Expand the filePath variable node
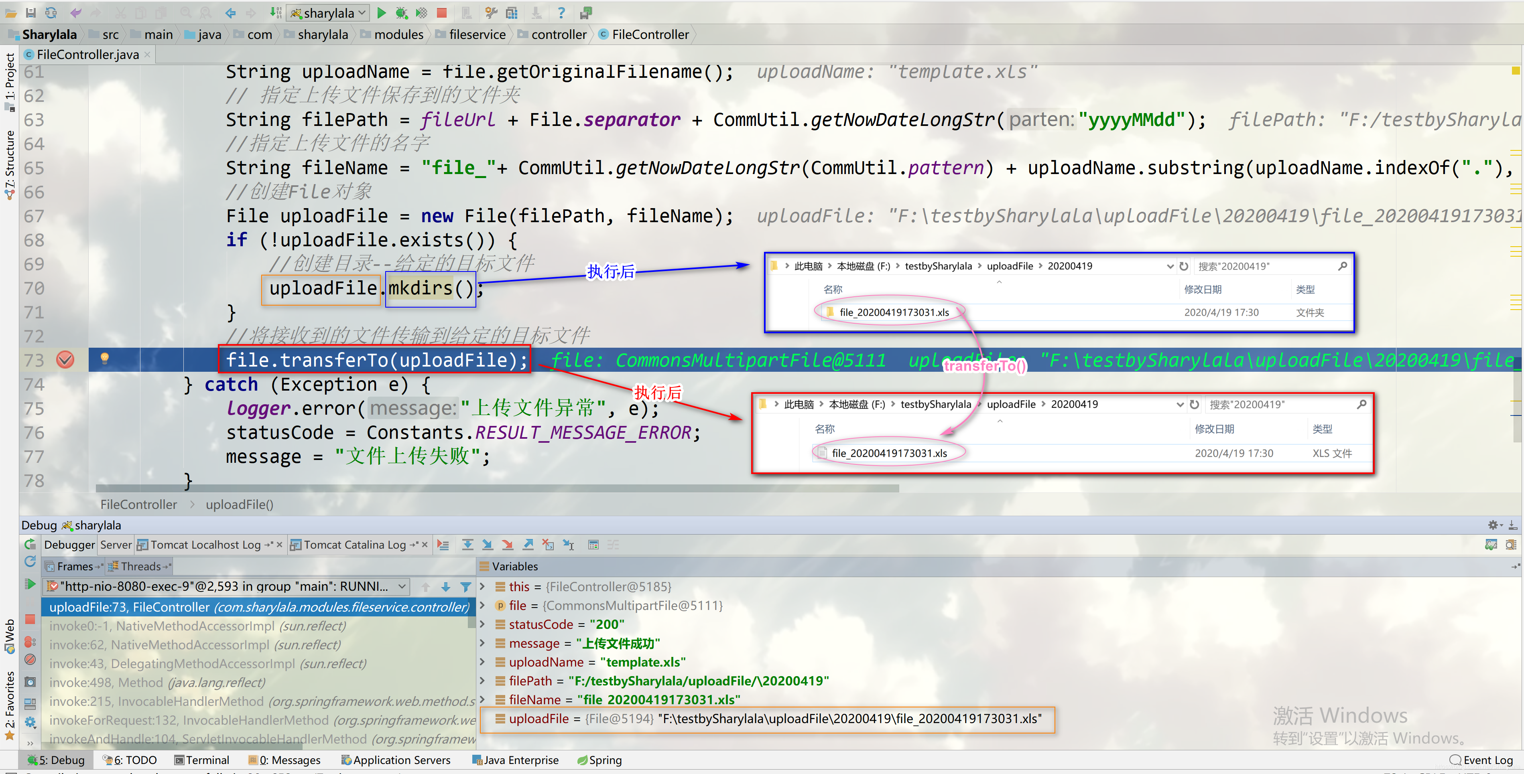Viewport: 1524px width, 774px height. [x=483, y=681]
